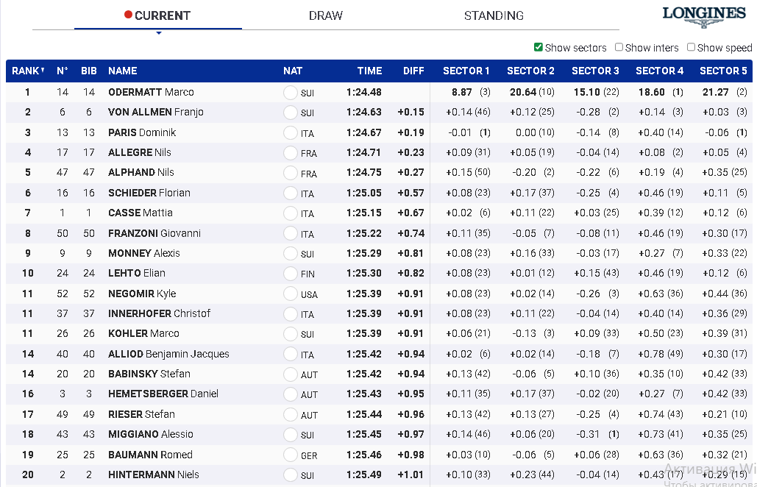Toggle the RANK column sort arrow
757x487 pixels.
[x=43, y=71]
